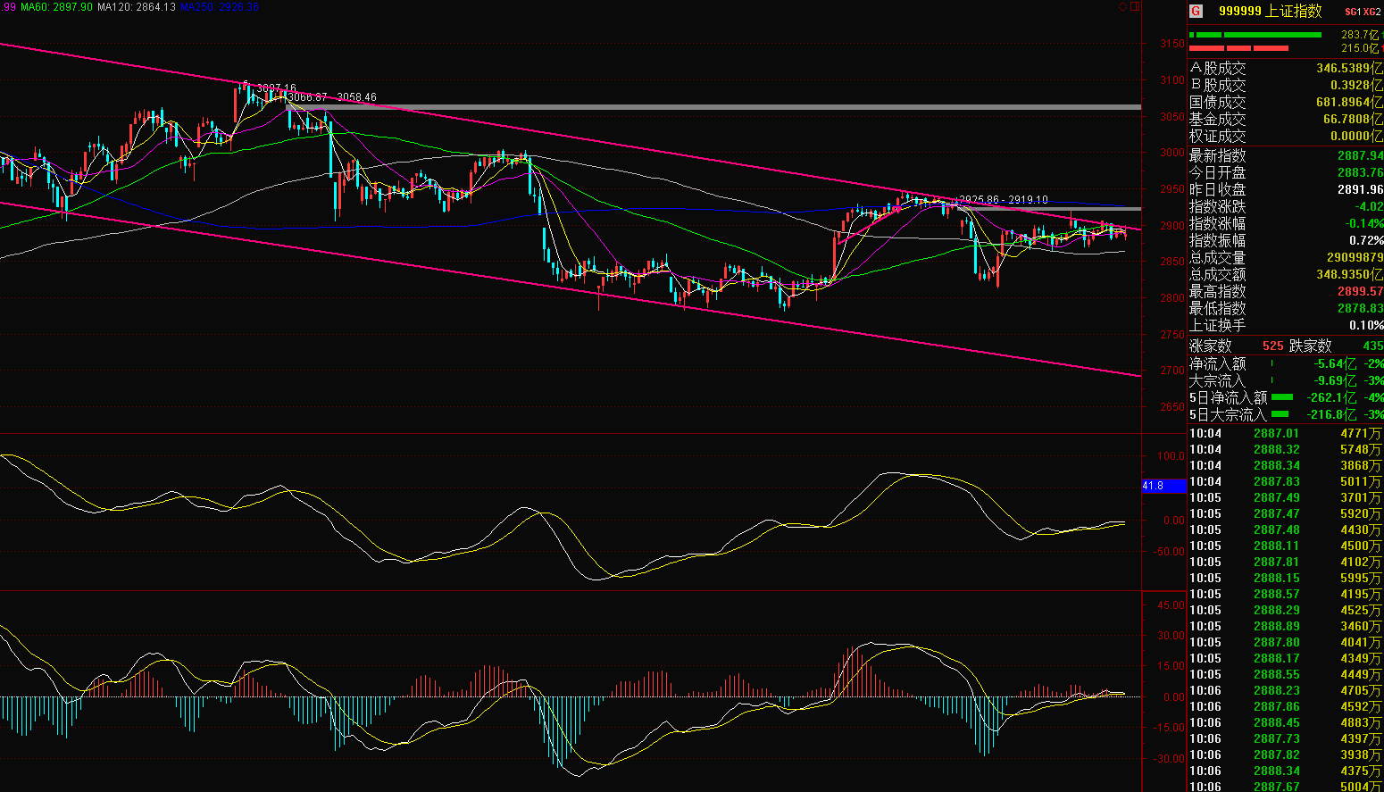The image size is (1384, 792).
Task: Click the 基金成交 row
Action: click(x=1286, y=119)
